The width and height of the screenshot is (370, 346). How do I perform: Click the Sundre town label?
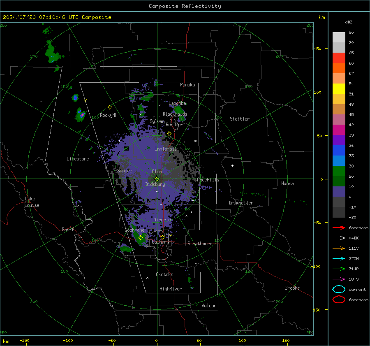pyautogui.click(x=125, y=170)
